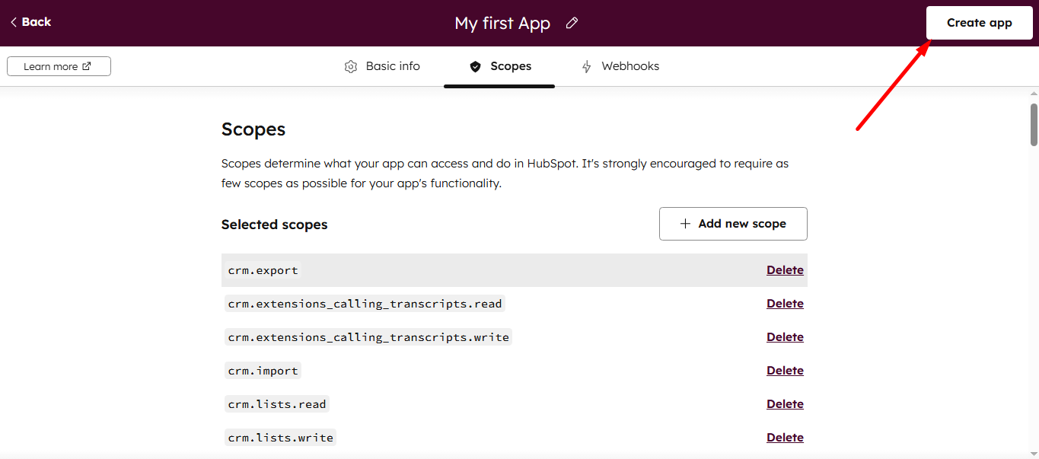Delete the crm.export scope
Image resolution: width=1039 pixels, height=459 pixels.
(x=785, y=269)
